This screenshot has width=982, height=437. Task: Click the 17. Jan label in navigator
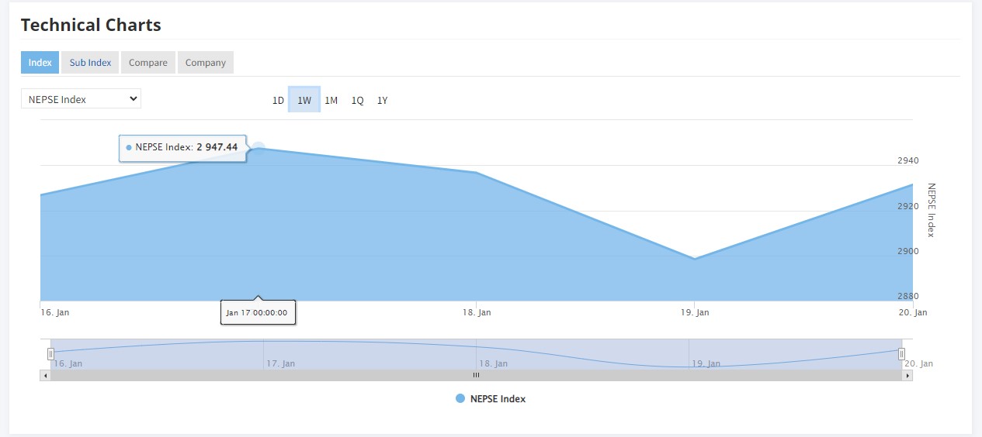click(281, 363)
